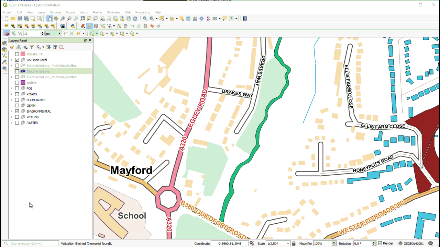
Task: Click the Show Map Tips icon
Action: (224, 19)
